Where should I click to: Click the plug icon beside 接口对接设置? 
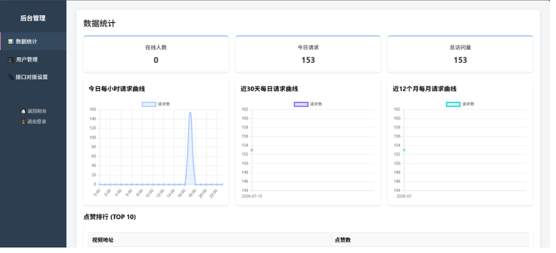pyautogui.click(x=10, y=77)
